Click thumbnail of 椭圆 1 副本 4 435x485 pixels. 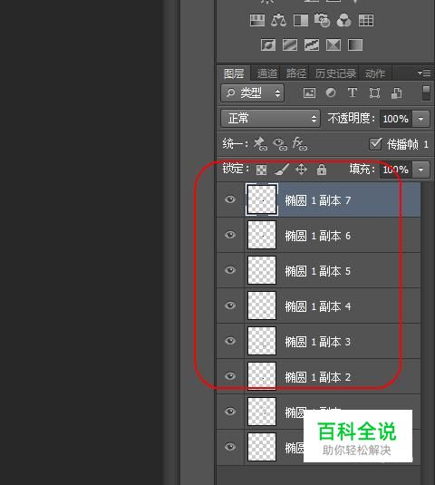click(x=262, y=306)
